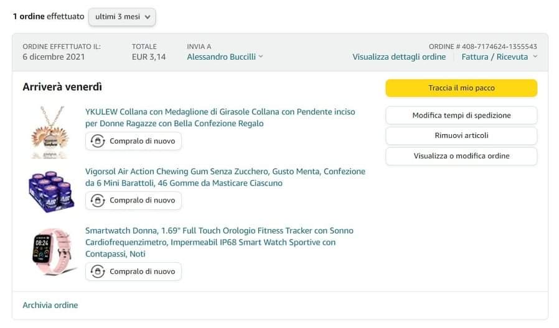This screenshot has height=328, width=559.
Task: Click the 'Archivia ordine' link
Action: coord(50,305)
